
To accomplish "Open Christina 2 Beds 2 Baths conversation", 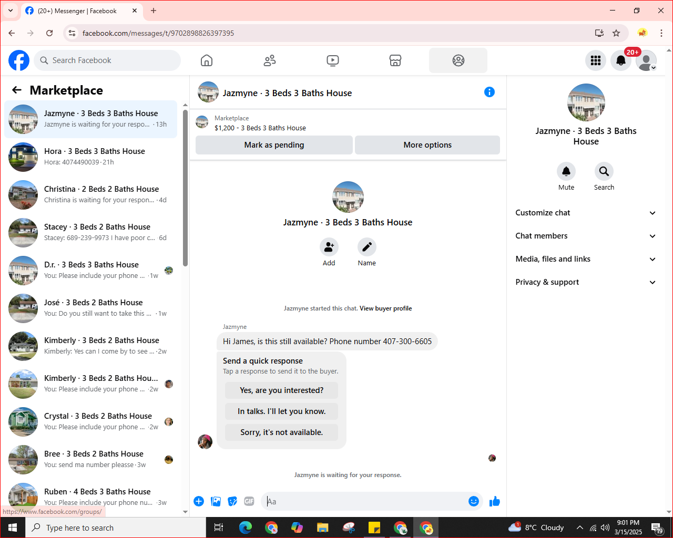I will coord(91,195).
